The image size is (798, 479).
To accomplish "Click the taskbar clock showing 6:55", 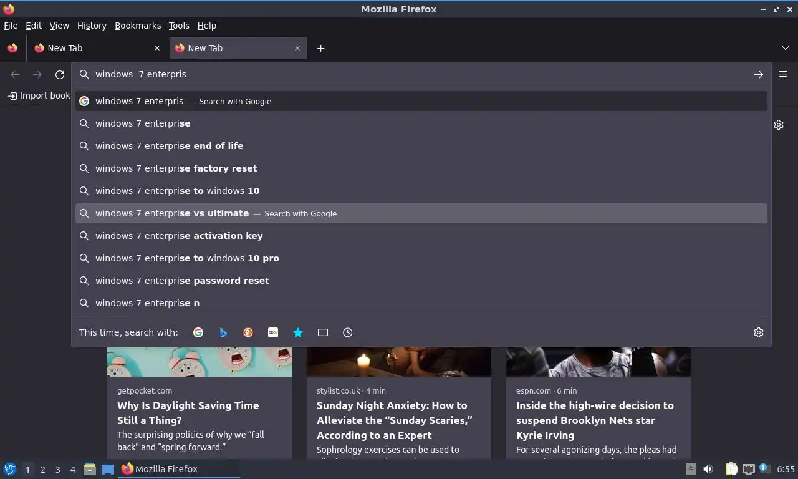I will pos(786,469).
